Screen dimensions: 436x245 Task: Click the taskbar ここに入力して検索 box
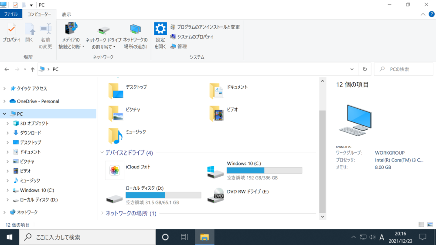tap(87, 237)
